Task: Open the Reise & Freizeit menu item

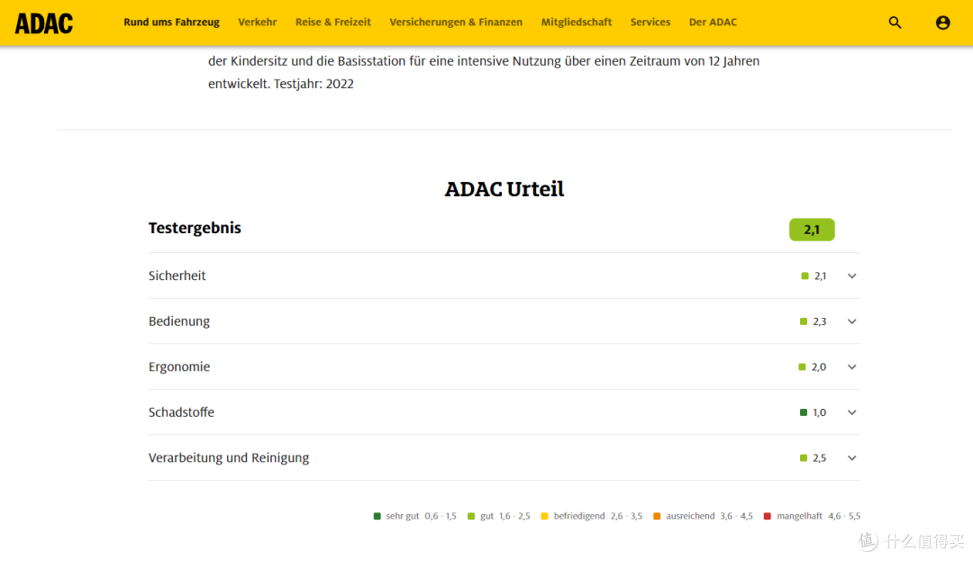Action: 332,22
